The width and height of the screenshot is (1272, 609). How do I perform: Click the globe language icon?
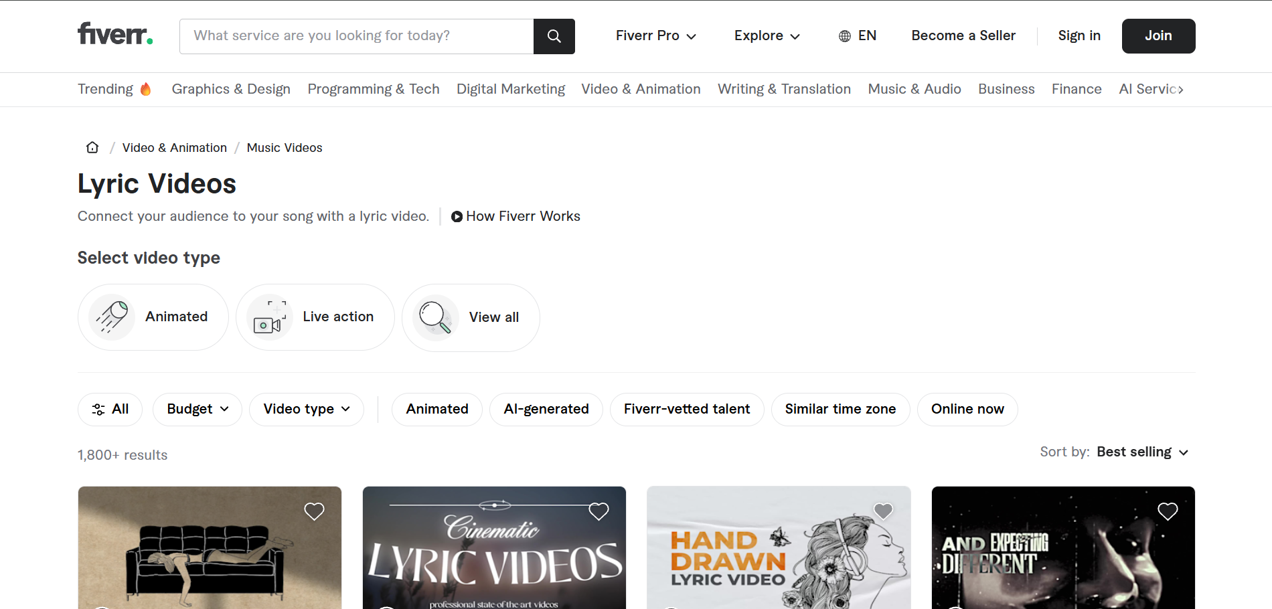pos(845,36)
